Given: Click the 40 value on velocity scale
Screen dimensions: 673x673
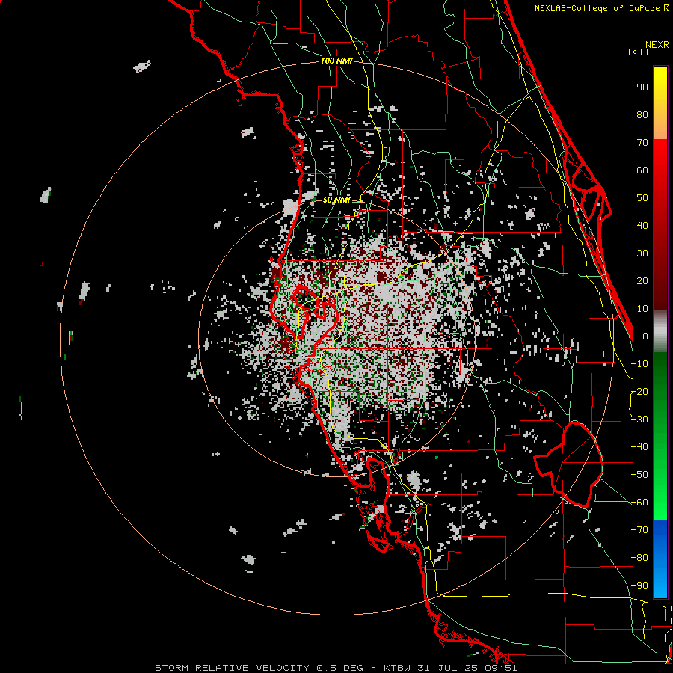Looking at the screenshot, I should 642,226.
